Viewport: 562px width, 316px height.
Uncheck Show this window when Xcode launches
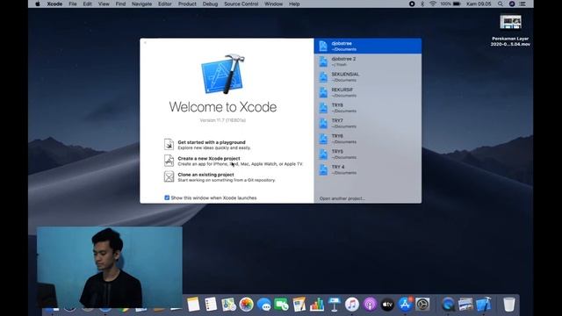[167, 197]
